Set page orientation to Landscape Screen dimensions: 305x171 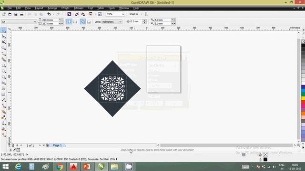tap(75, 22)
